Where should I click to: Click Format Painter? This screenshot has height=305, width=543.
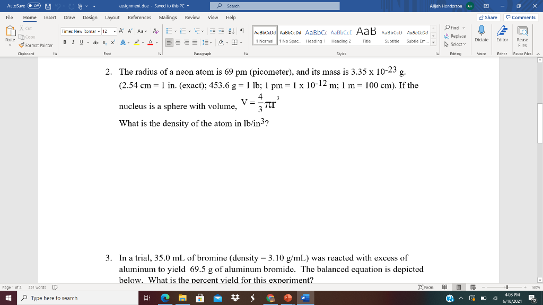coord(36,46)
